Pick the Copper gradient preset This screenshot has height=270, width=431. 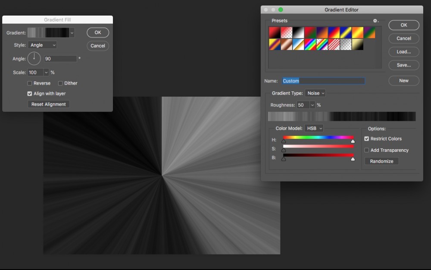286,44
